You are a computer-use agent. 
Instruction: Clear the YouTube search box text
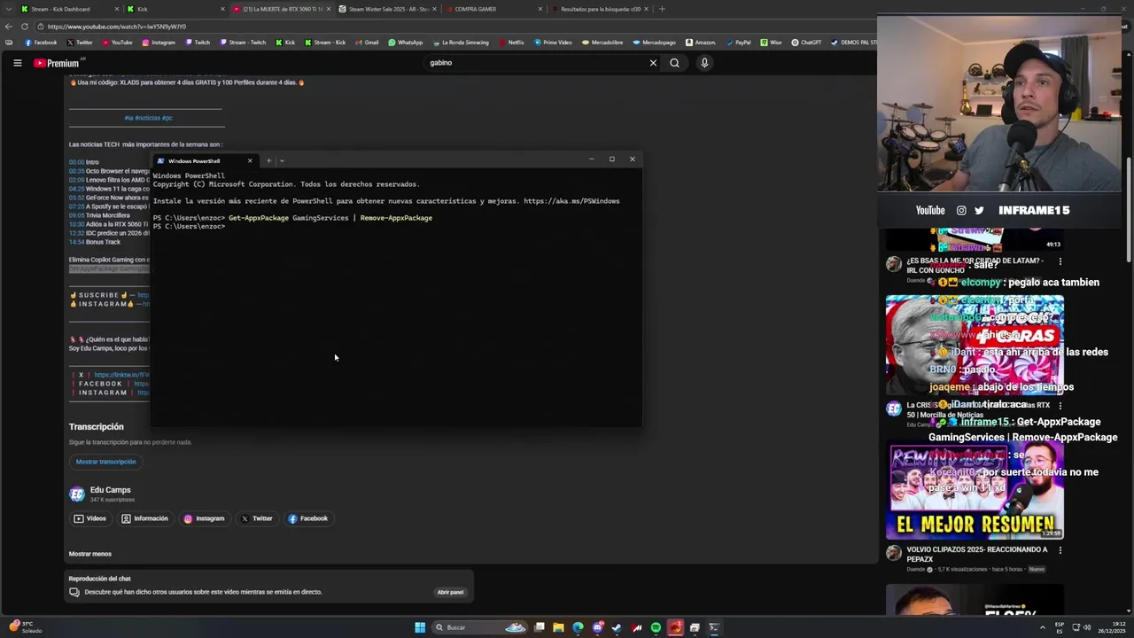pyautogui.click(x=653, y=63)
